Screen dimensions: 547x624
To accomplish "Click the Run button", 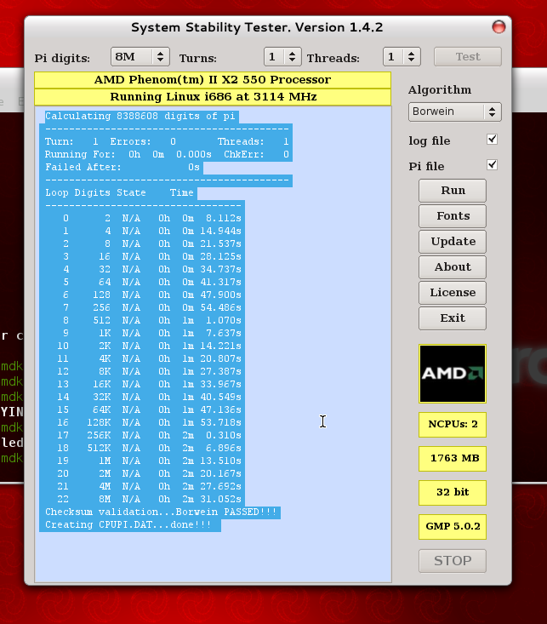I will point(453,190).
